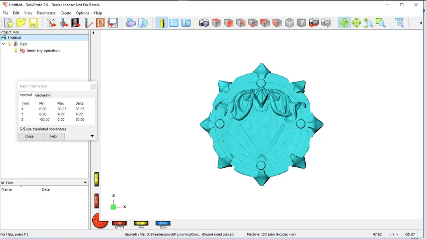The image size is (426, 239).
Task: Print using the printer icon
Action: (131, 23)
